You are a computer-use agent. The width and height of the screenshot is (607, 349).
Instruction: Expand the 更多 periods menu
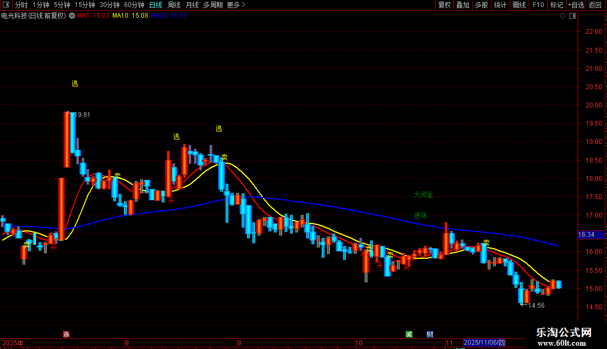pos(236,5)
